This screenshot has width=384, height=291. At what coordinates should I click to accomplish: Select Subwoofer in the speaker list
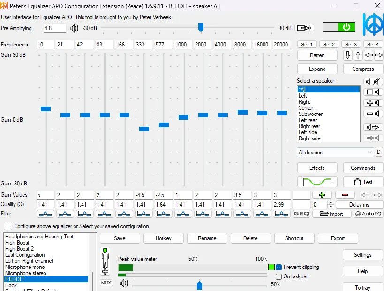pyautogui.click(x=328, y=114)
